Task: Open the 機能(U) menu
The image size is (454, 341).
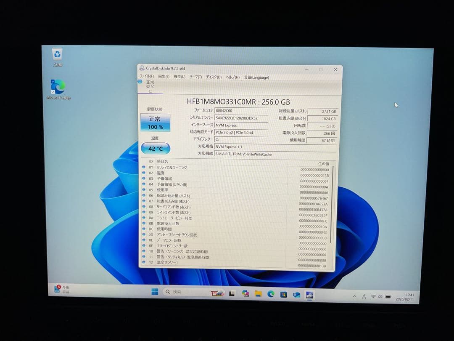Action: [179, 77]
